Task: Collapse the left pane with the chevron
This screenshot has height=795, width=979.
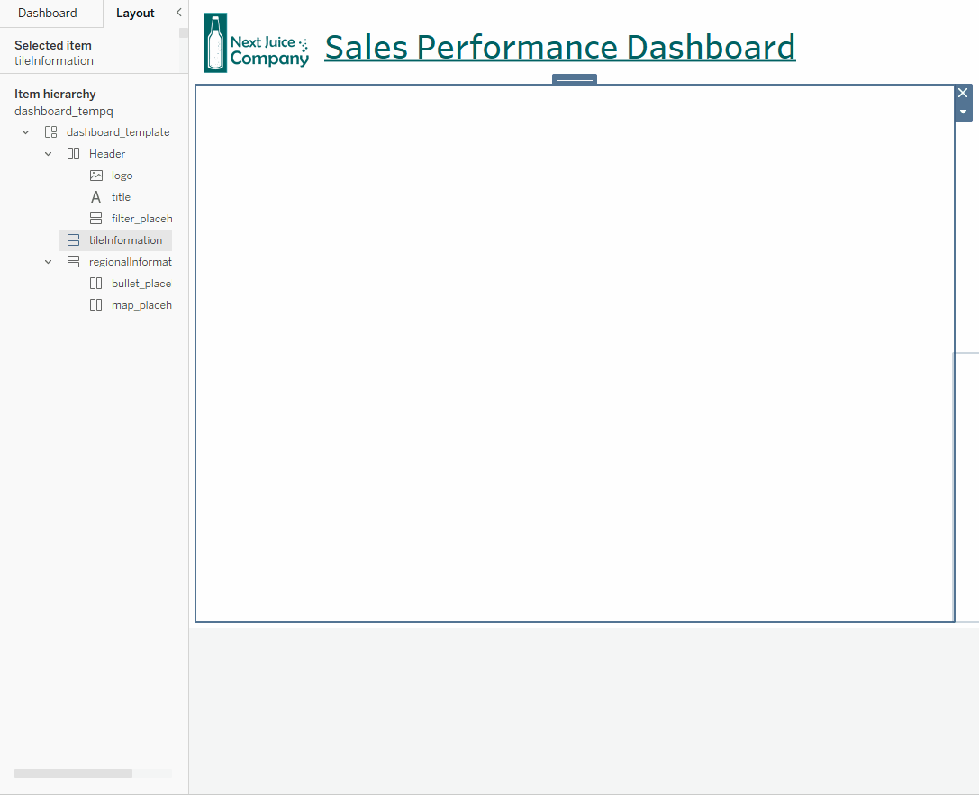Action: 178,13
